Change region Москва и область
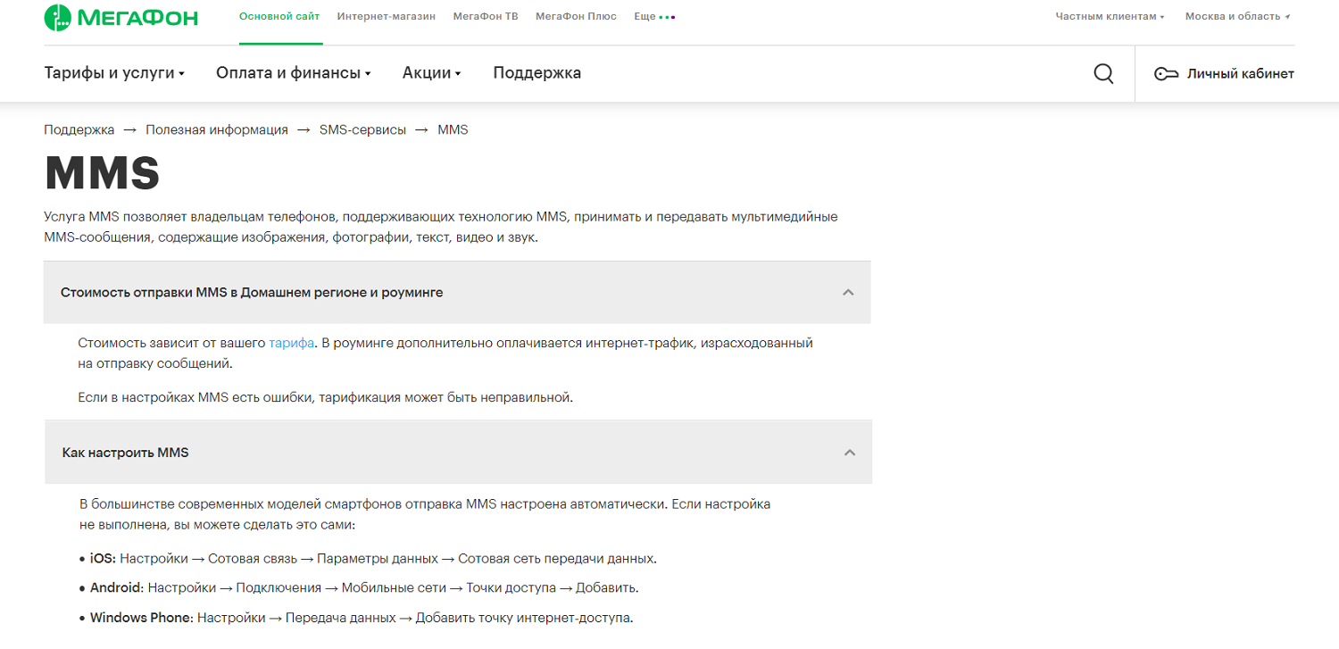 click(1237, 16)
